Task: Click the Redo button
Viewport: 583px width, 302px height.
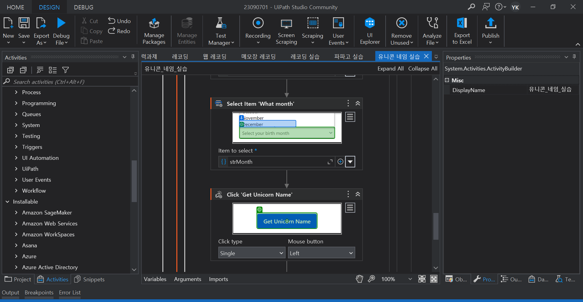Action: [119, 31]
